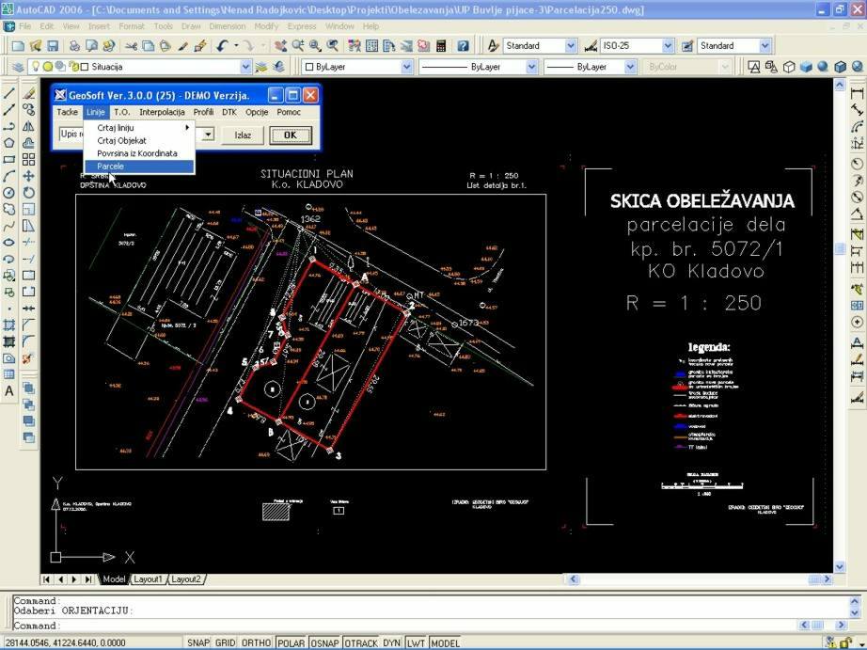Select Crtaj Objekat menu entry
The width and height of the screenshot is (867, 650).
(x=138, y=140)
